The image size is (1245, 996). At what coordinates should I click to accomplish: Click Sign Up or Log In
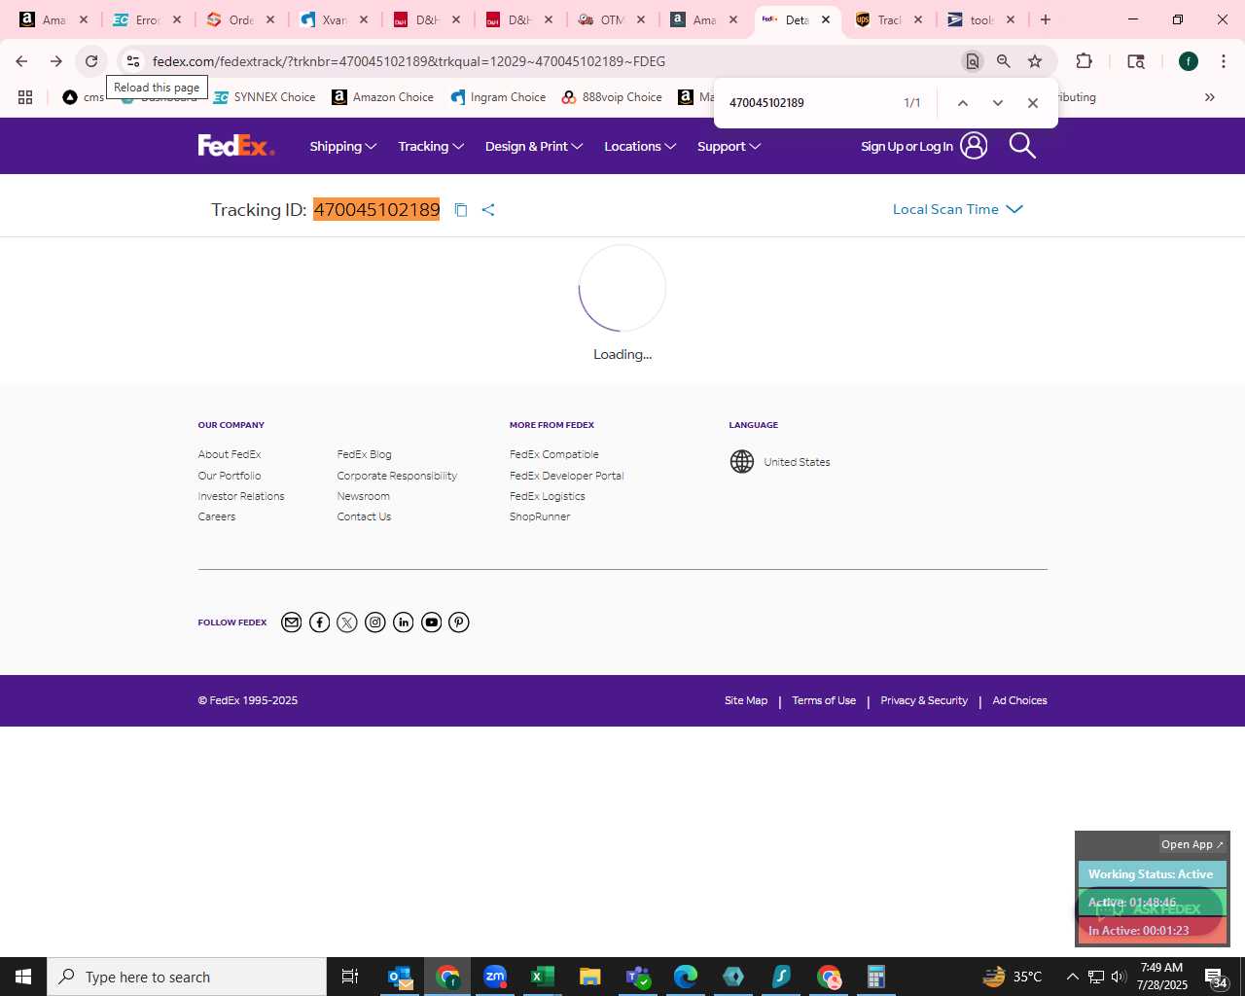pyautogui.click(x=924, y=146)
